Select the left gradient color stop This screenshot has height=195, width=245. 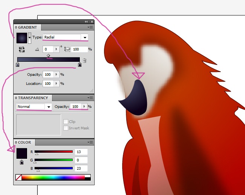click(18, 65)
